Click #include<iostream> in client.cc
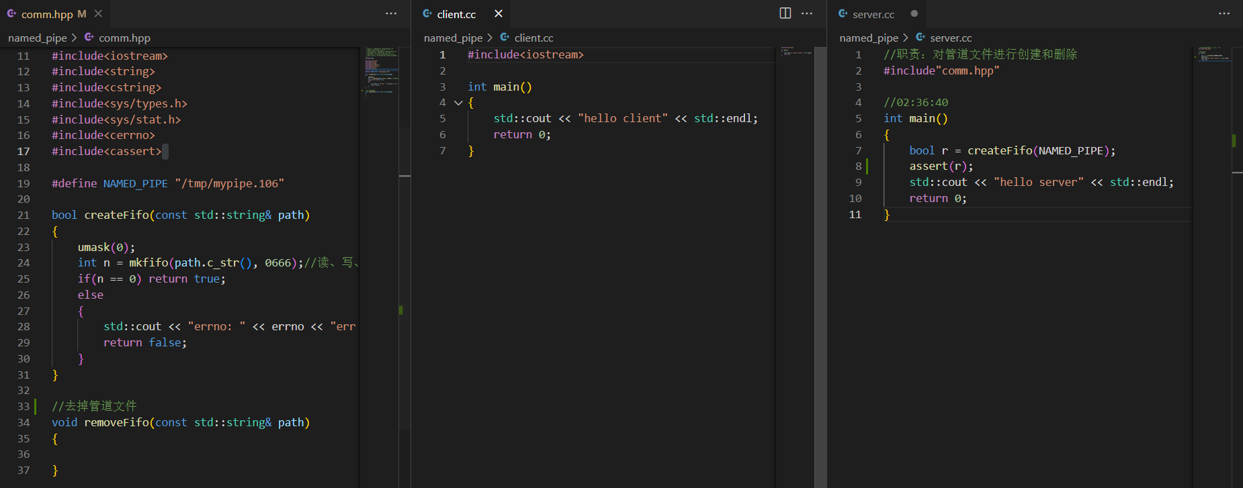Screen dimensions: 1243x488 coord(525,54)
